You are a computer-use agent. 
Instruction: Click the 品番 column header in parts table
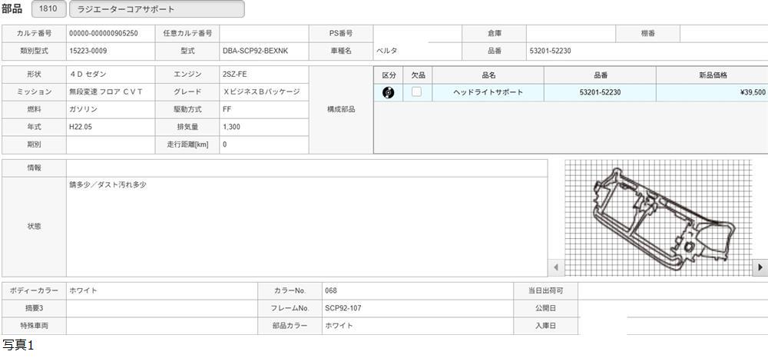tap(600, 75)
